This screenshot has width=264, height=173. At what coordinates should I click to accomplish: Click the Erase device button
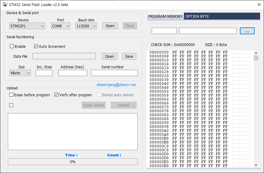click(x=94, y=105)
